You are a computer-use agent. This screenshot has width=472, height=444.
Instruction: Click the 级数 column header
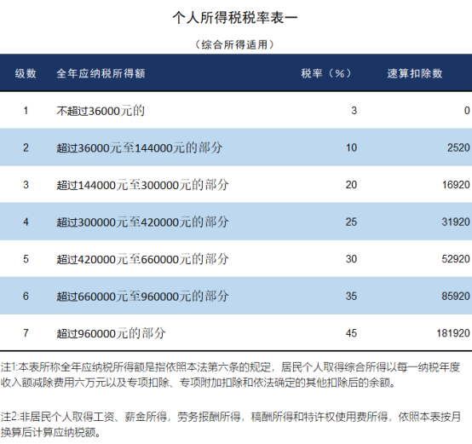[26, 73]
